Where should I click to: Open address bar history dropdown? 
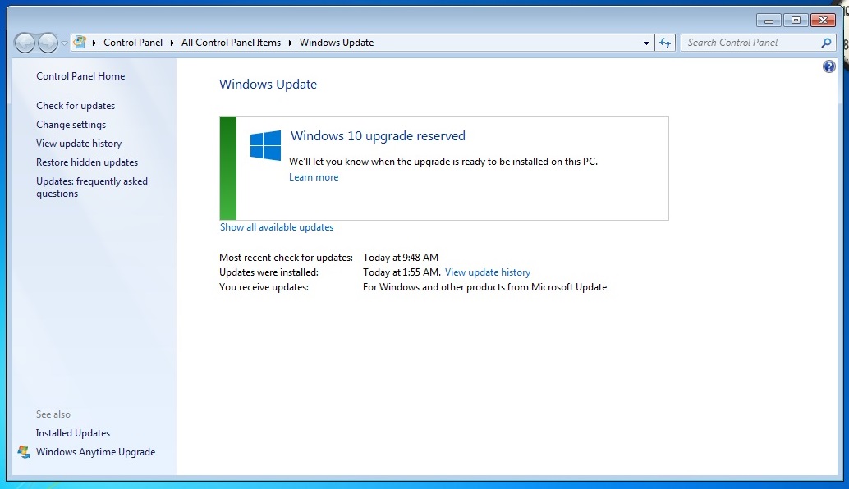point(646,43)
